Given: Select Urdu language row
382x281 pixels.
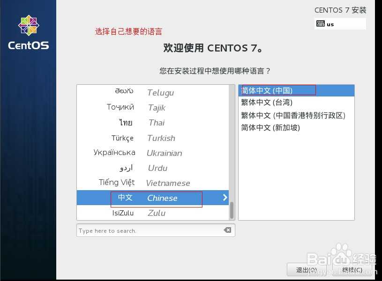Looking at the screenshot, I should click(x=153, y=168).
